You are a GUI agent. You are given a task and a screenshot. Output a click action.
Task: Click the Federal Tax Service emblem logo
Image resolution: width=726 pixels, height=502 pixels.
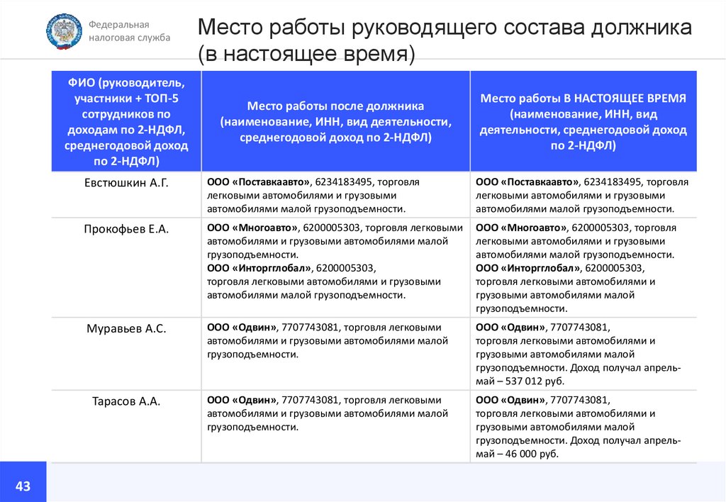pos(64,31)
